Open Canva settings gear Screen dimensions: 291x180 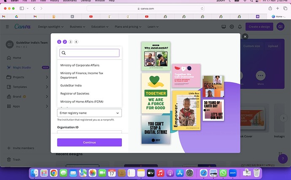point(232,27)
